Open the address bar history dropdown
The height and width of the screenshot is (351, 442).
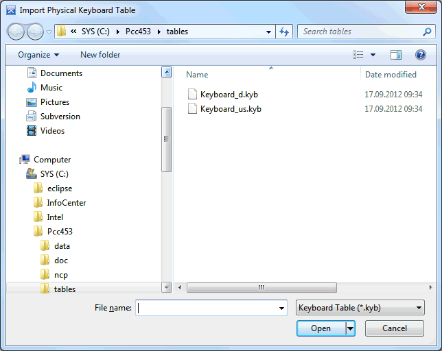[x=269, y=32]
